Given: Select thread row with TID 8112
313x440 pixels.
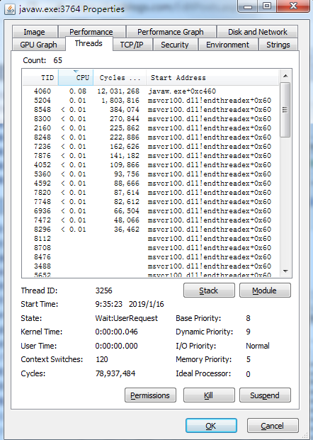Looking at the screenshot, I should (151, 239).
